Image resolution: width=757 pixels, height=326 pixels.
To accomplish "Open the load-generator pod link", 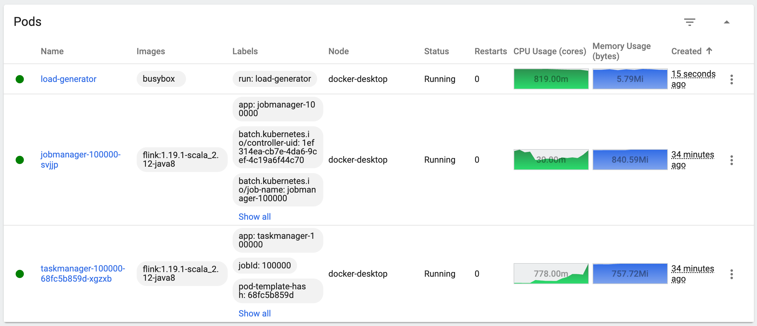I will pyautogui.click(x=68, y=79).
